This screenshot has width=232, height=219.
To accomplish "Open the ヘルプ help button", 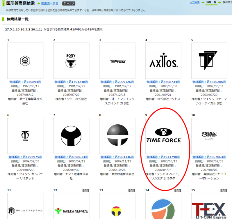I will coord(69,3).
